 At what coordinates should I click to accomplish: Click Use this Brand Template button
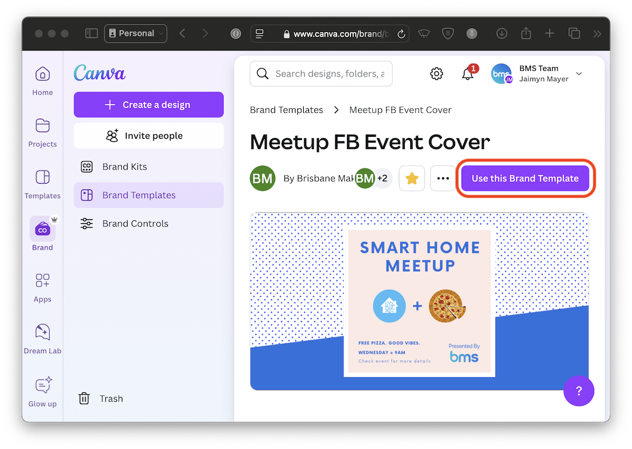click(x=525, y=178)
